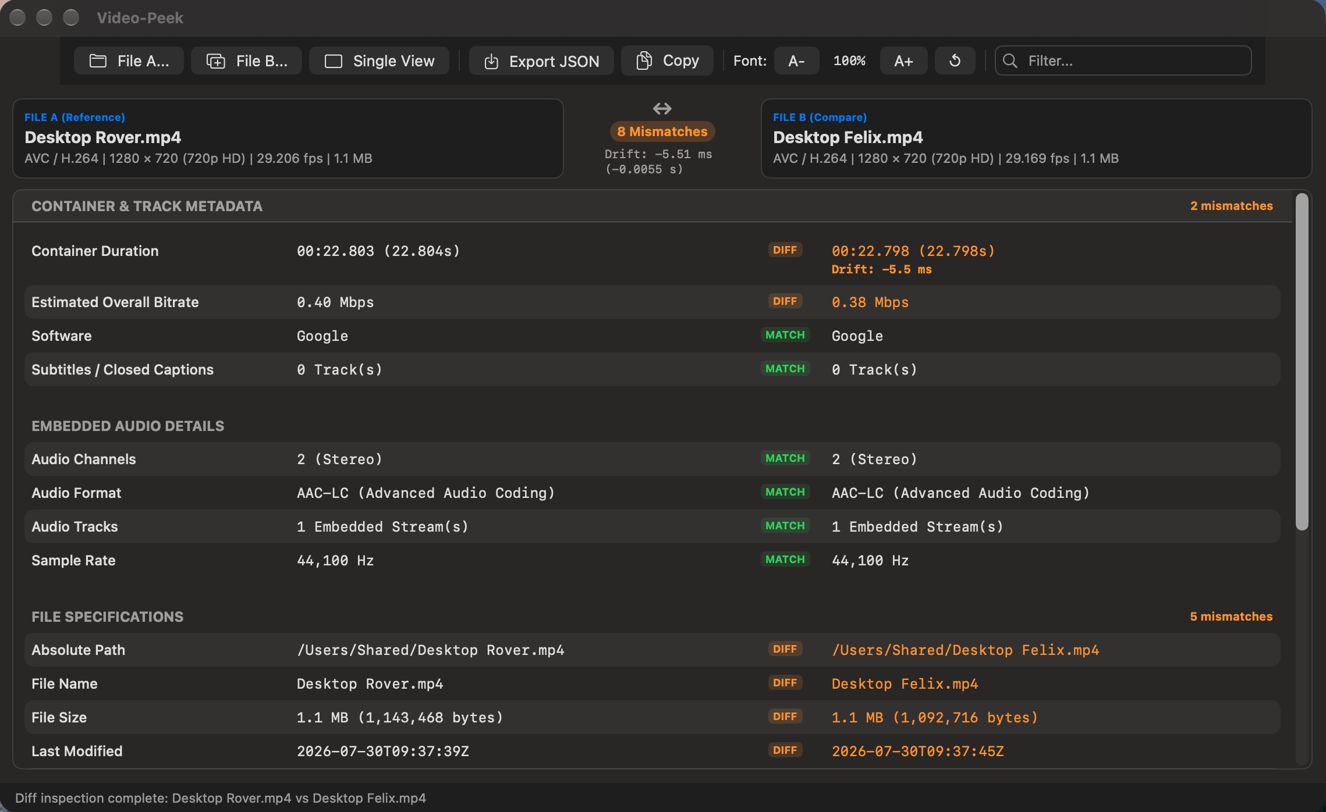Image resolution: width=1326 pixels, height=812 pixels.
Task: Click the 00:22.803 (22.804s) duration value
Action: (x=378, y=251)
